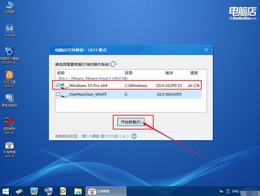The width and height of the screenshot is (260, 196).
Task: Click the help question mark icon
Action: point(134,136)
